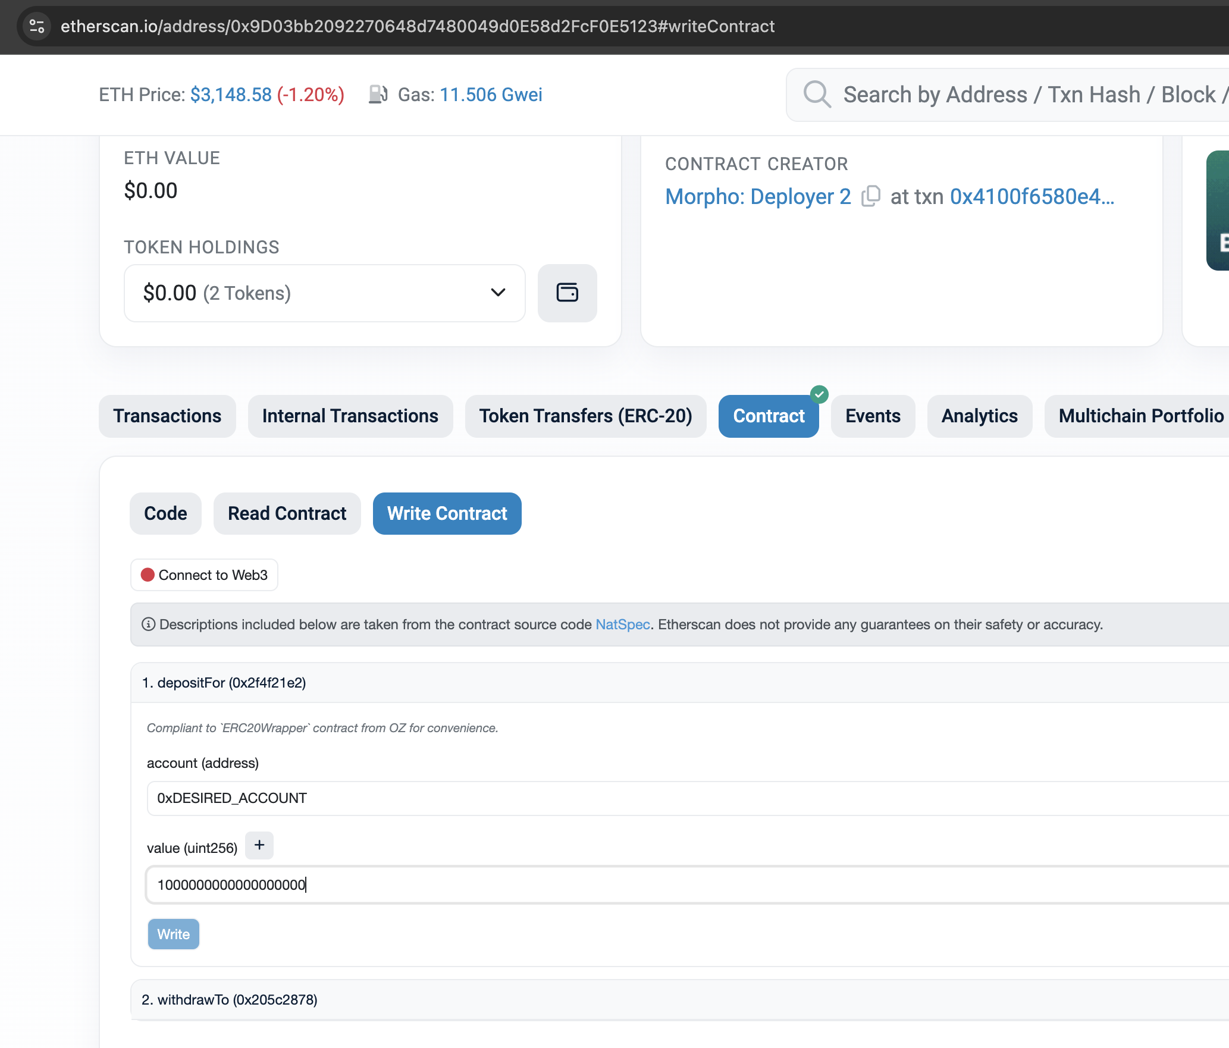Click the green verified checkmark on Contract tab

[819, 394]
